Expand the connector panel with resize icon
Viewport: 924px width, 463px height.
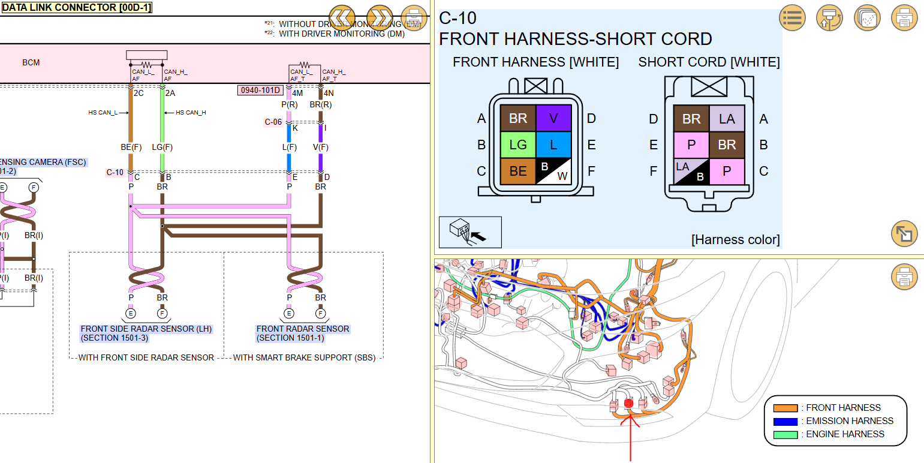[904, 233]
